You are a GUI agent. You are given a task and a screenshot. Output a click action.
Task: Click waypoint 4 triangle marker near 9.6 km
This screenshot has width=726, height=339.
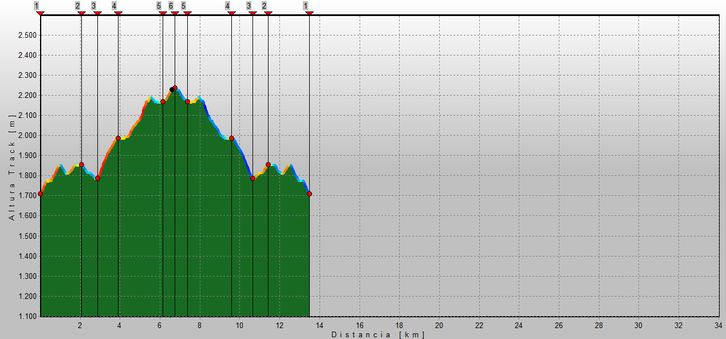(x=231, y=13)
